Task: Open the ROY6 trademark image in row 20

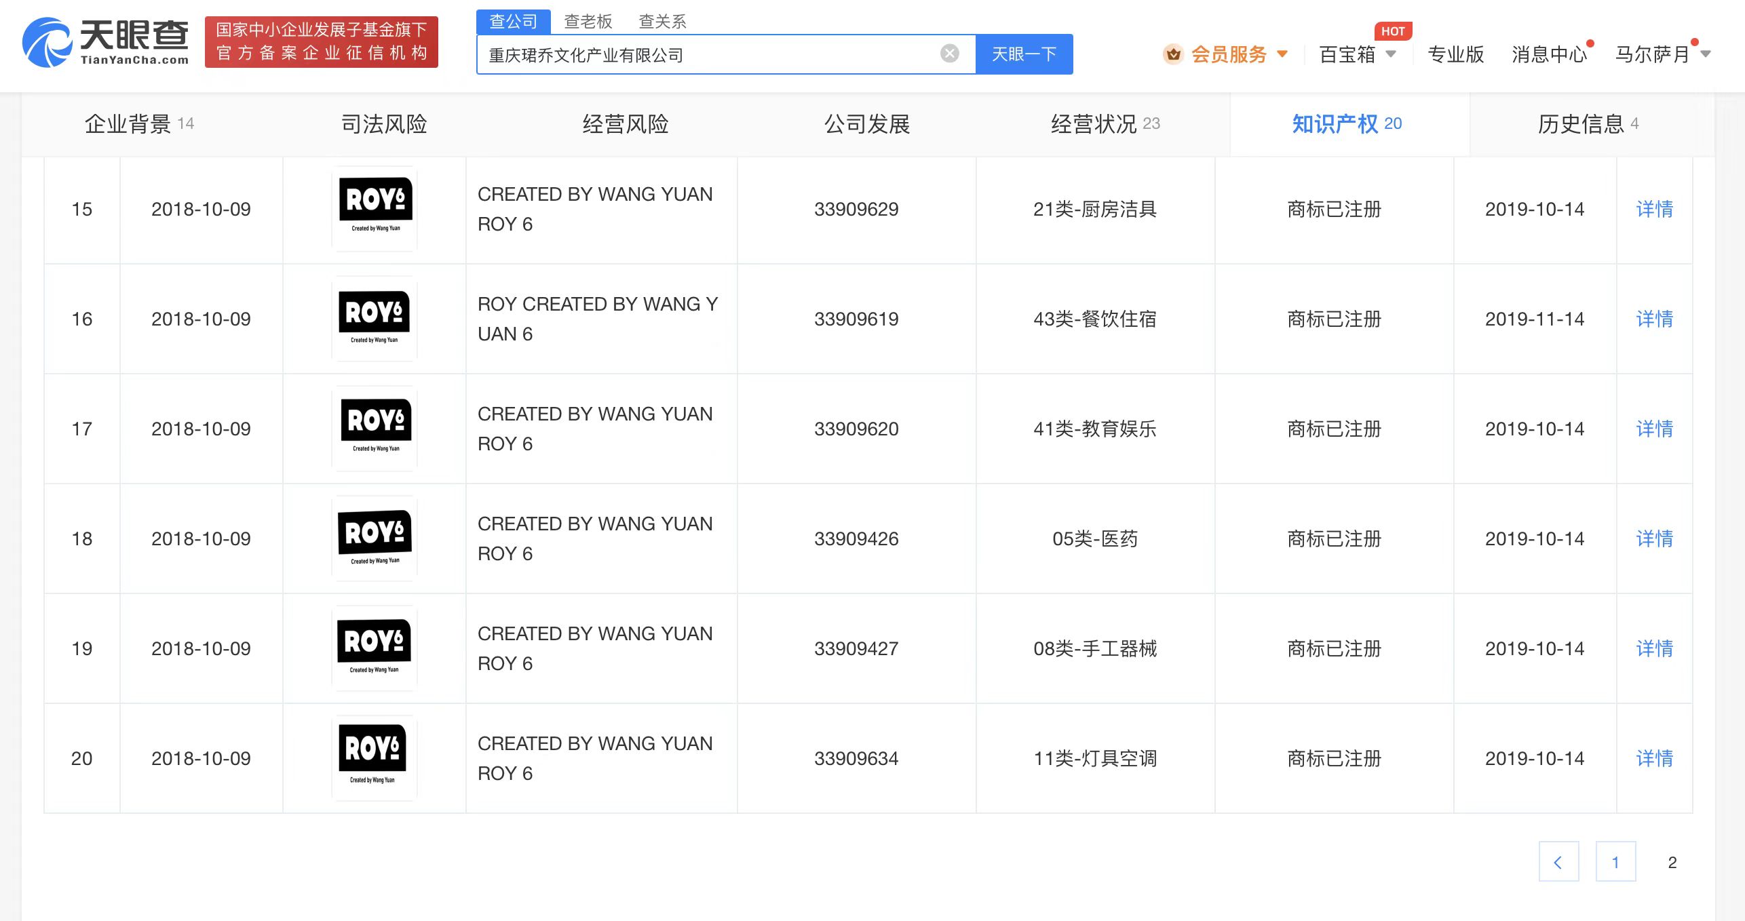Action: tap(375, 758)
